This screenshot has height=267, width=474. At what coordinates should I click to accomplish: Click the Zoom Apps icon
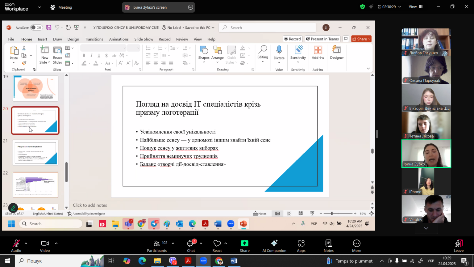[x=301, y=246]
